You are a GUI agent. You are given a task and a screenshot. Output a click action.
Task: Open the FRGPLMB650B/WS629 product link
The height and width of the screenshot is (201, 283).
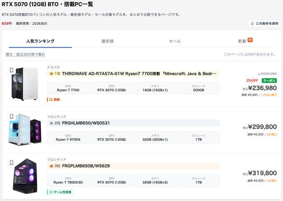pyautogui.click(x=86, y=166)
